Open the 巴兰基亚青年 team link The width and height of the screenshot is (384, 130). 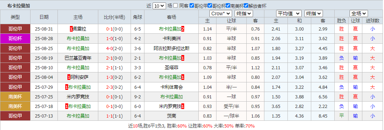tap(78, 58)
